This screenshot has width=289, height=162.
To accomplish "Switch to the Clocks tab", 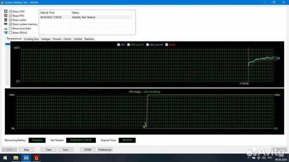I will (67, 39).
